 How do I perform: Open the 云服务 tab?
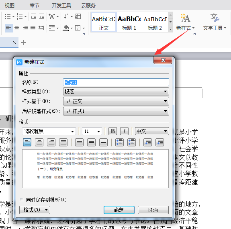click(x=88, y=6)
